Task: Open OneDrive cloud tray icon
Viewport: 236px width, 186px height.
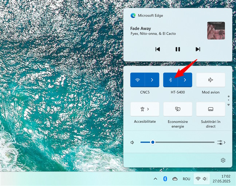Action: pos(175,179)
